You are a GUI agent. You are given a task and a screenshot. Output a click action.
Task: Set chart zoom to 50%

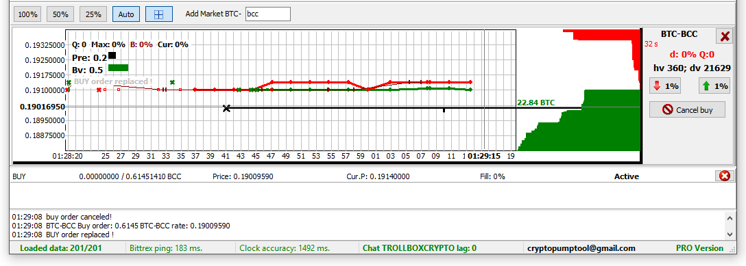click(60, 14)
